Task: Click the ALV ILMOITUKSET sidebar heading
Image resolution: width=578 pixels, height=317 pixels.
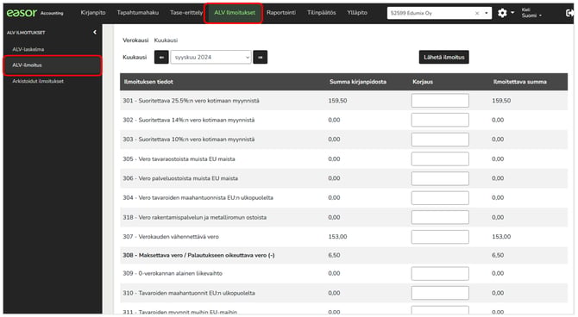Action: (26, 33)
